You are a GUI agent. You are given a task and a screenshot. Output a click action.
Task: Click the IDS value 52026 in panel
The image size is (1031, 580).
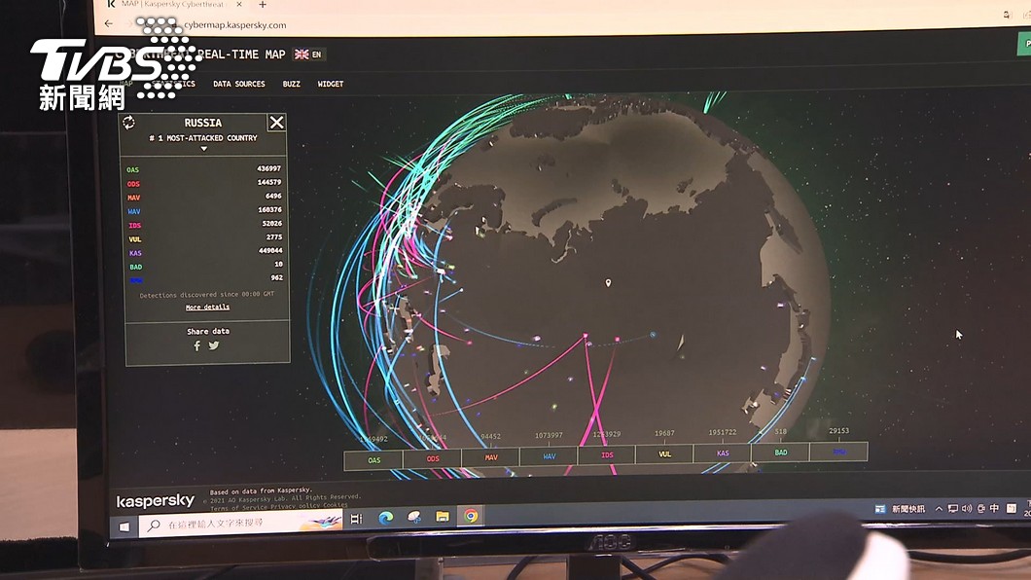pyautogui.click(x=271, y=224)
